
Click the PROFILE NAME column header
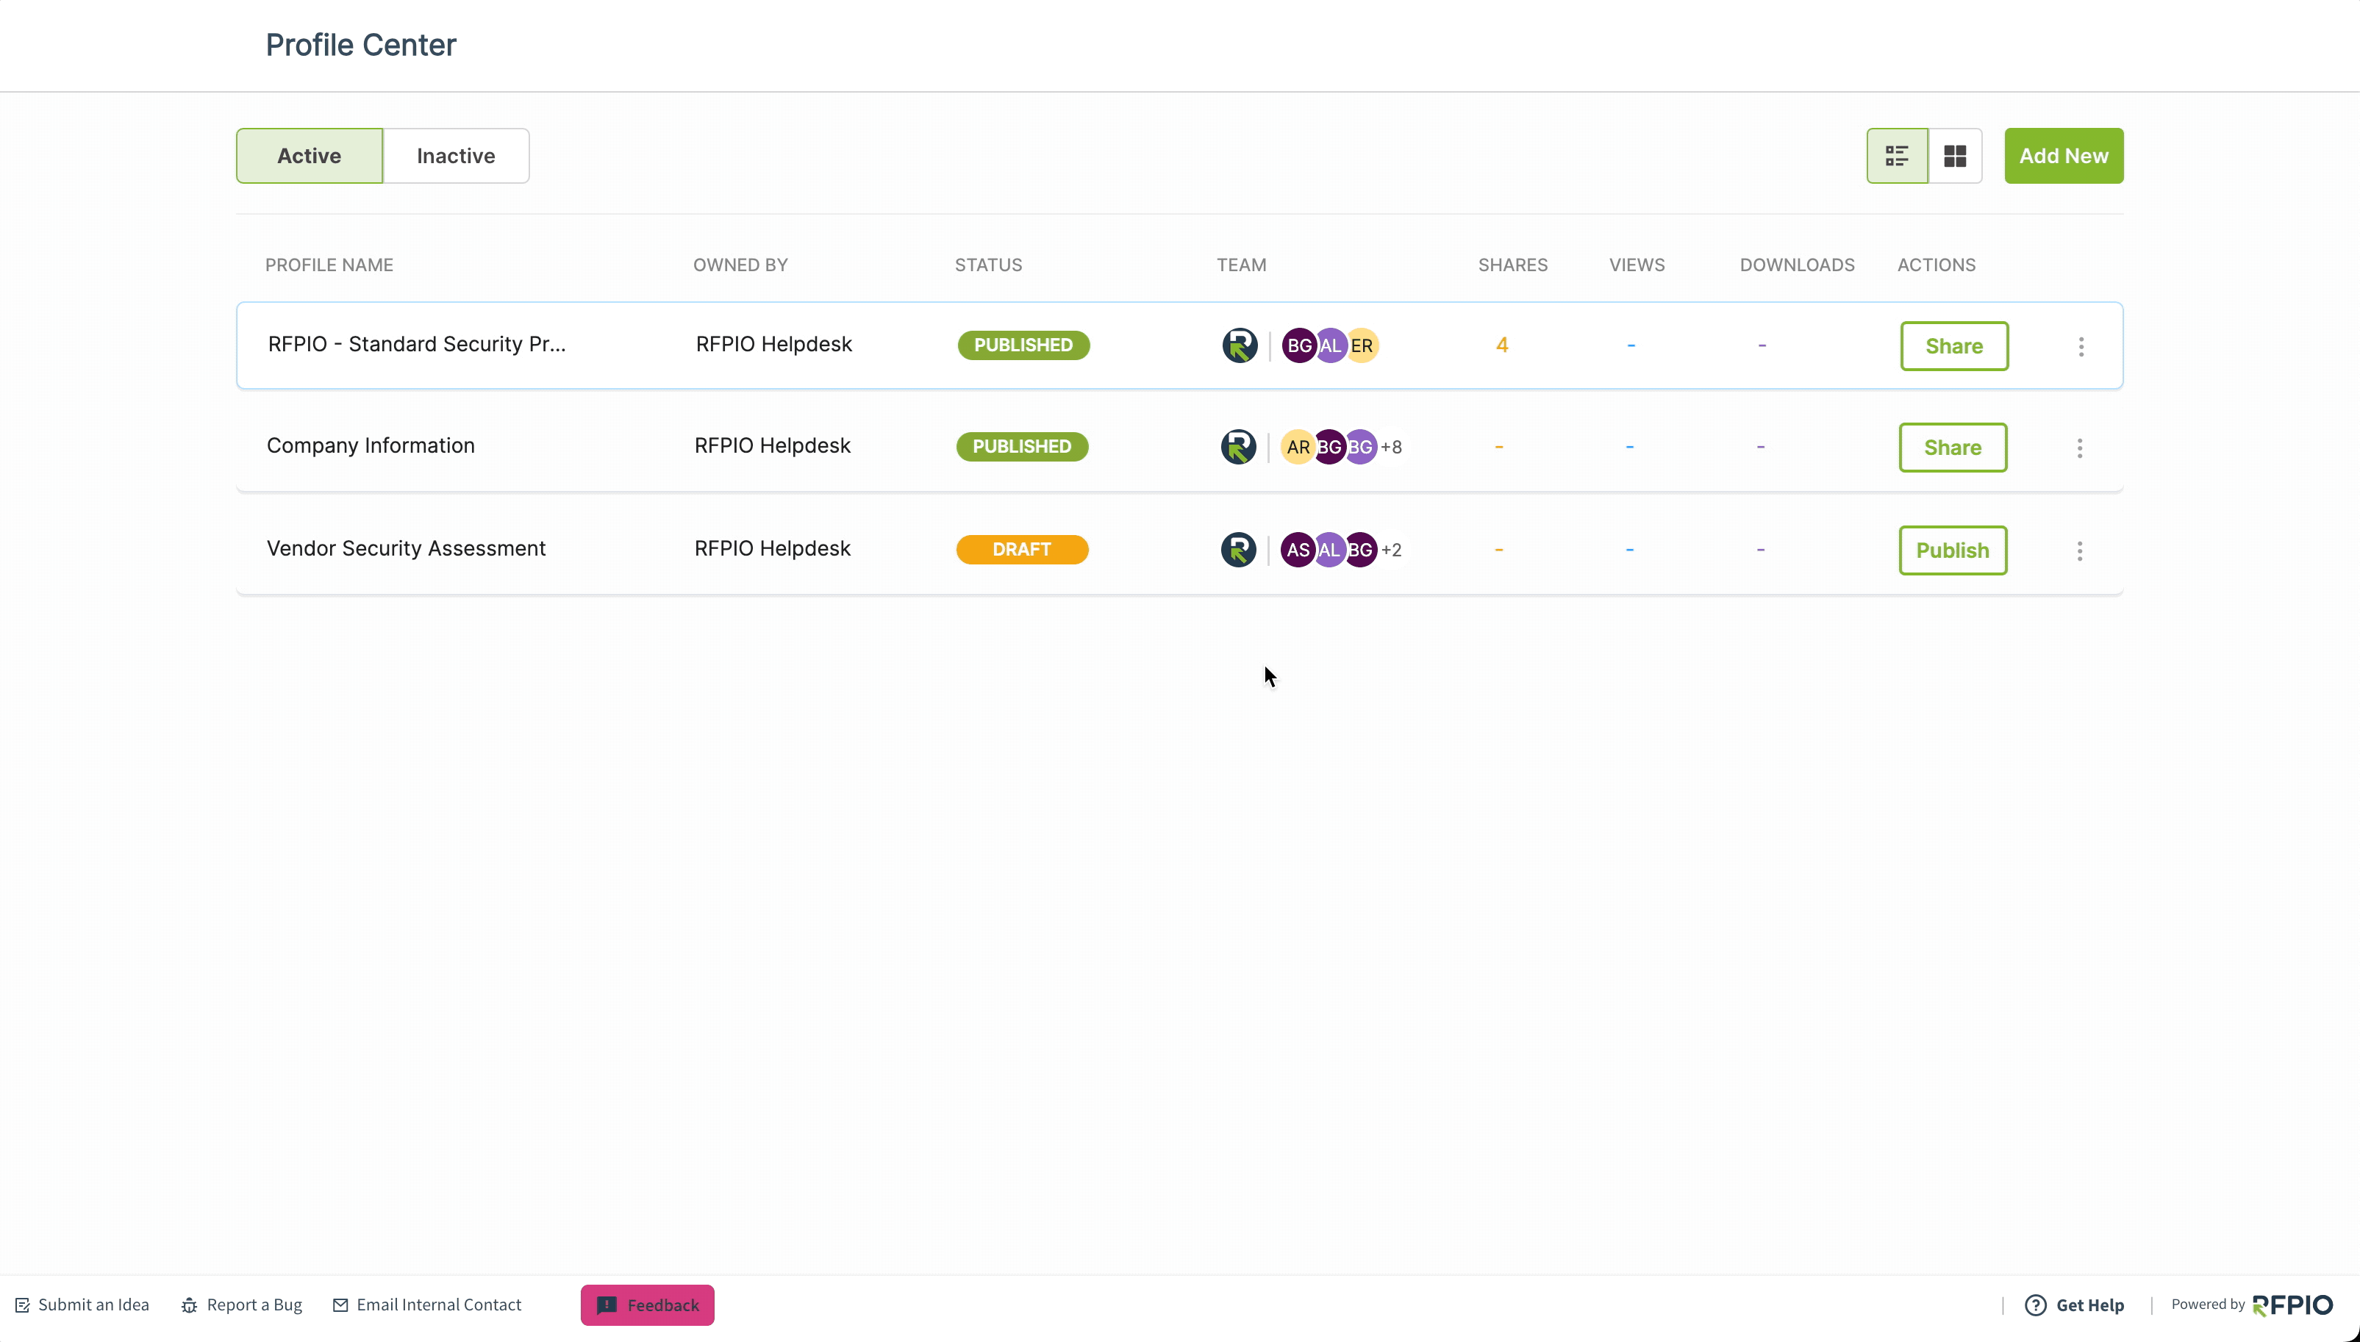[x=329, y=265]
